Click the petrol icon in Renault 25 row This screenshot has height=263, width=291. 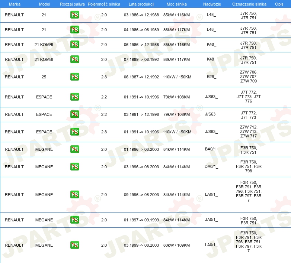74,77
